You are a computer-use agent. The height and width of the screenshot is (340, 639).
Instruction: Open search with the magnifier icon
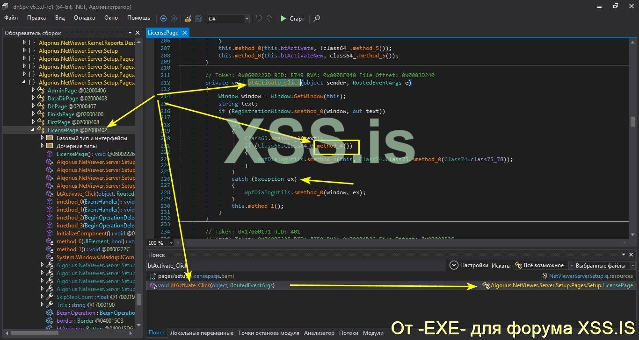coord(317,19)
